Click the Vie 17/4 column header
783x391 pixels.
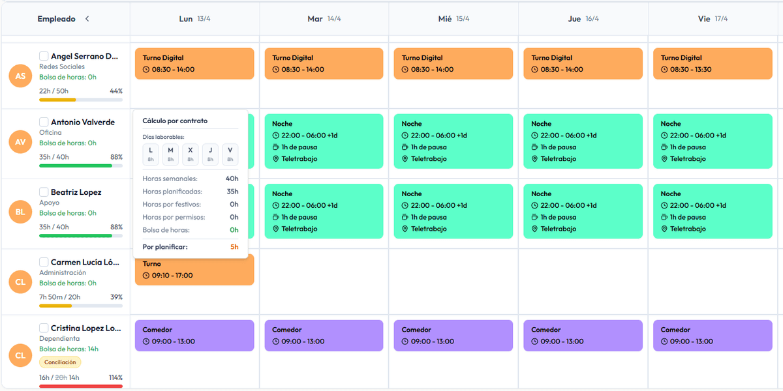[x=713, y=19]
